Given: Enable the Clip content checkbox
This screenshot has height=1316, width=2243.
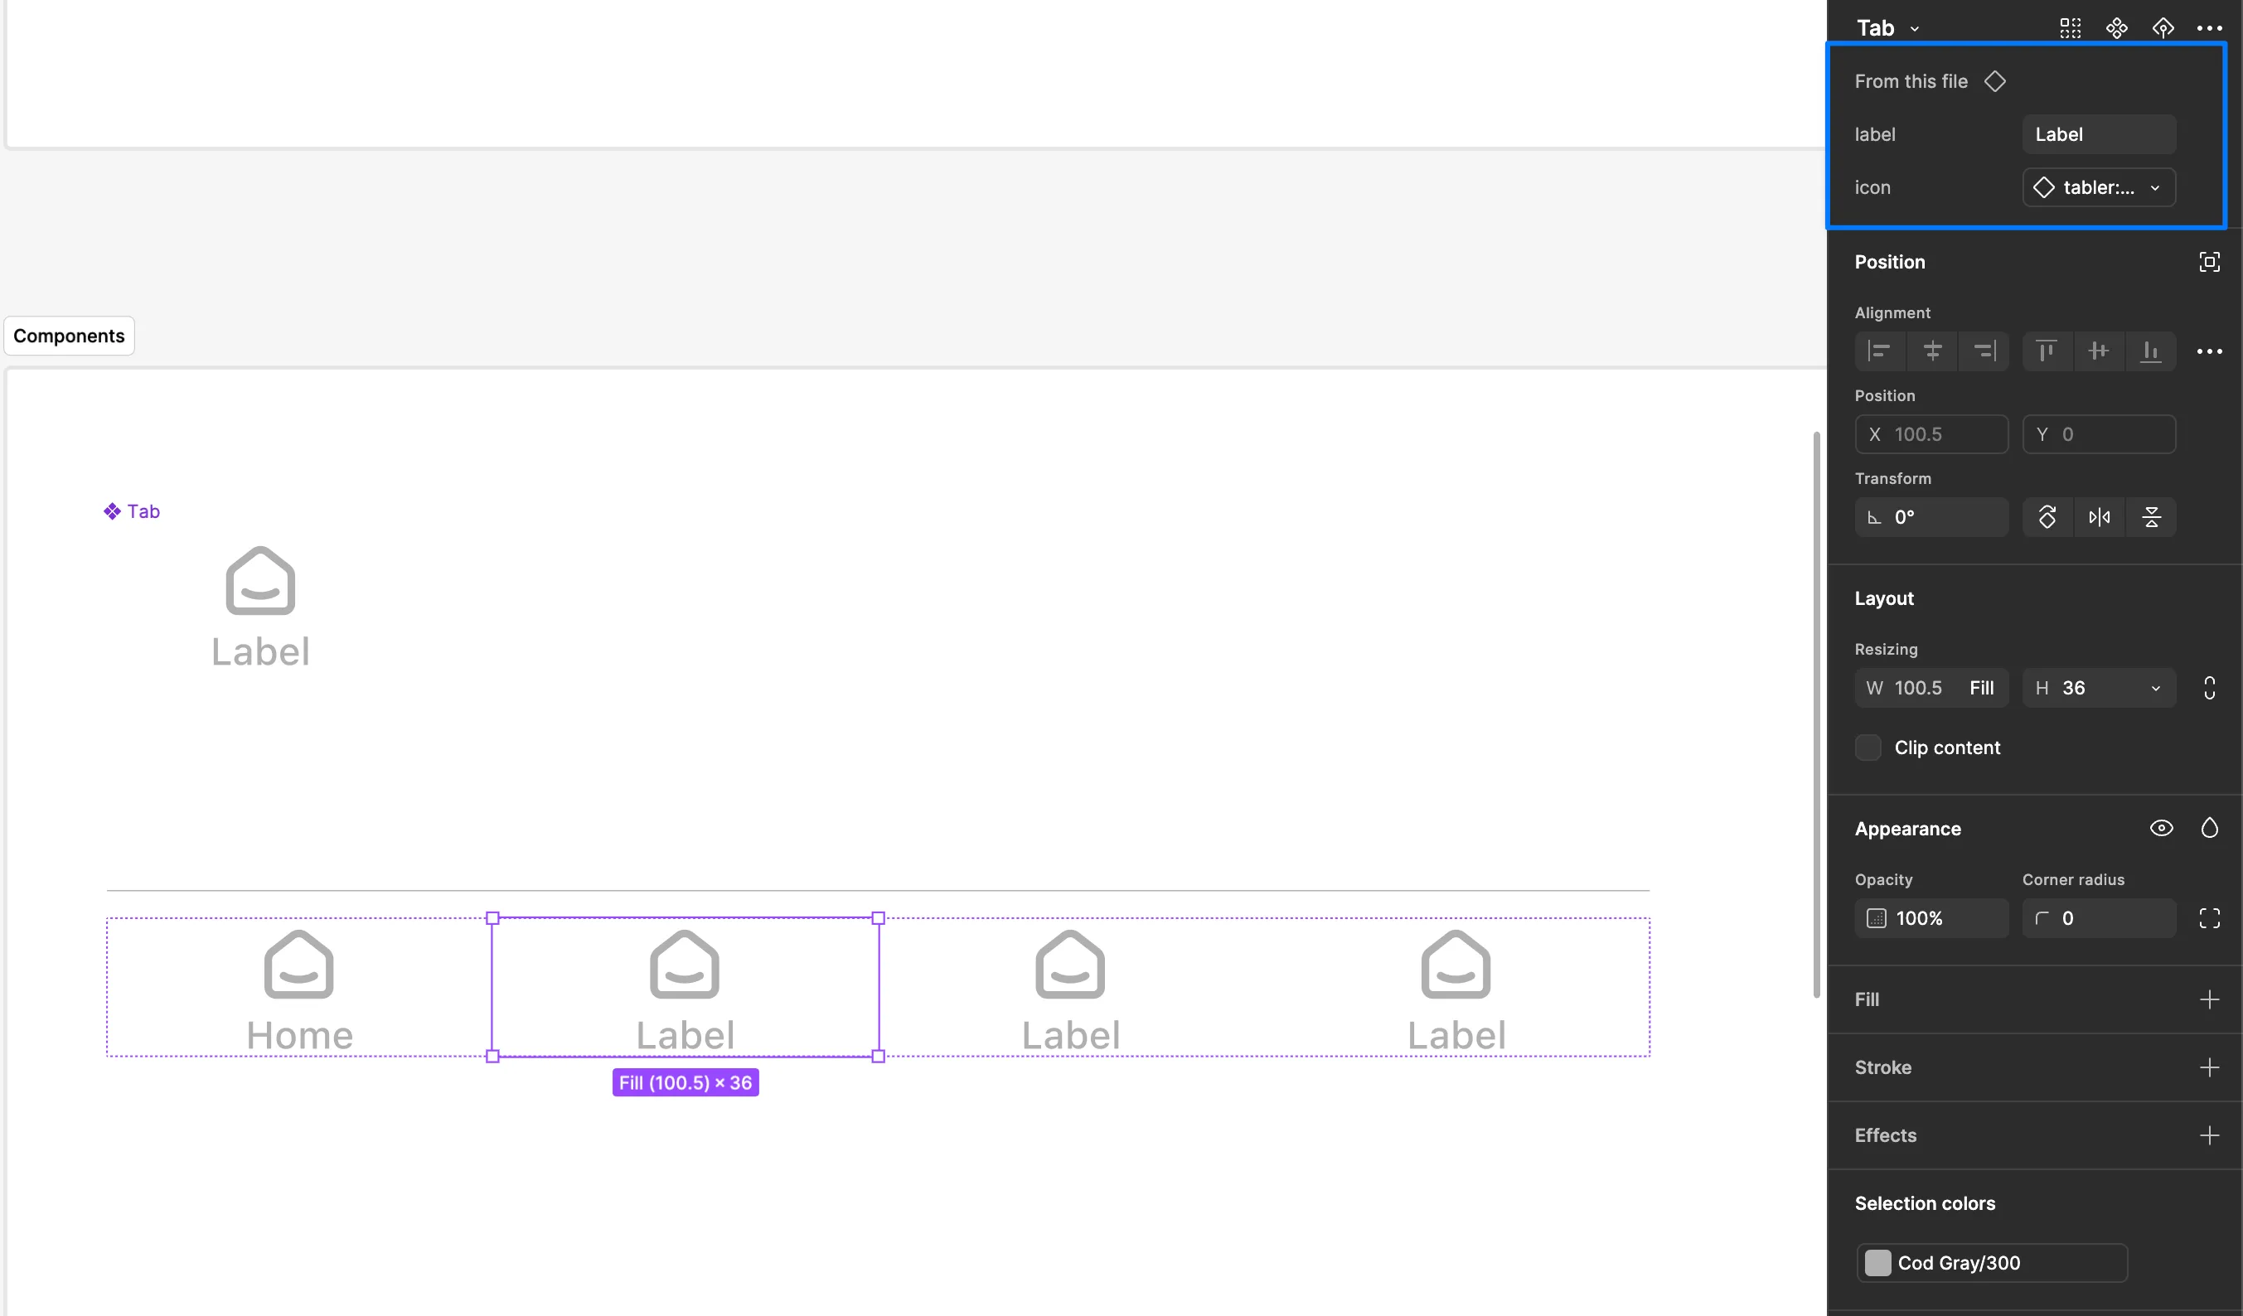Looking at the screenshot, I should point(1868,748).
